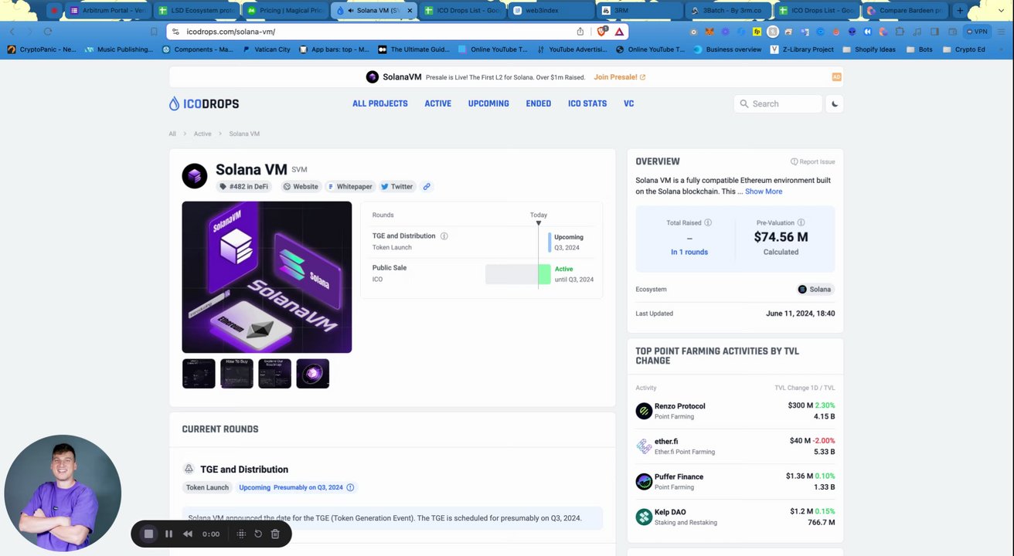Click the info icon next to Total Raised
Viewport: 1014px width, 556px height.
[708, 222]
